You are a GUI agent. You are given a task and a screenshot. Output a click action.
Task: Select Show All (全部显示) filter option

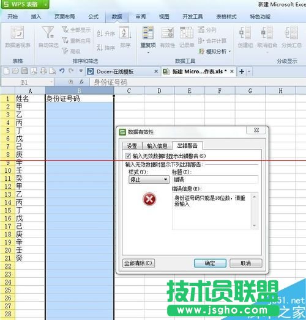(x=76, y=30)
